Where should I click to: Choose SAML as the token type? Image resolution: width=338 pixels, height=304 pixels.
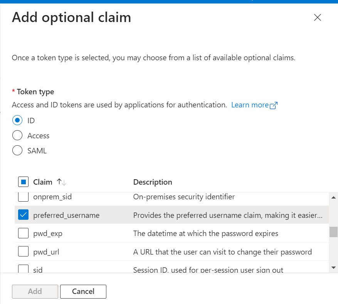coord(17,150)
